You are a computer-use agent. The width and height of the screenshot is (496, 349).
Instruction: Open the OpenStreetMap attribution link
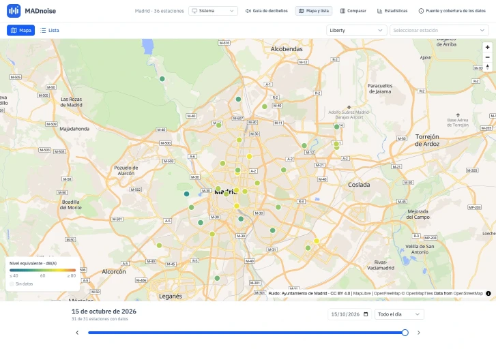[468, 293]
